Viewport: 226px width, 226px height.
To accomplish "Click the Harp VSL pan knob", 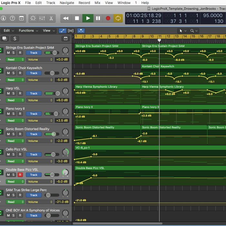I will pyautogui.click(x=65, y=91).
